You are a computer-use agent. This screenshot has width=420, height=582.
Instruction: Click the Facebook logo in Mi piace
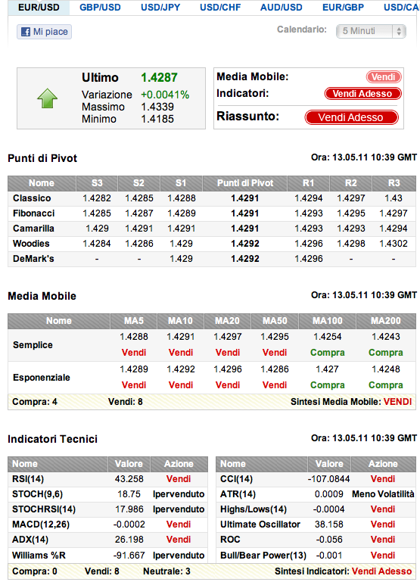click(26, 32)
